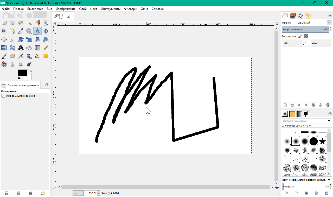Select the Bucket Fill tool
The width and height of the screenshot is (333, 197).
pyautogui.click(x=29, y=48)
